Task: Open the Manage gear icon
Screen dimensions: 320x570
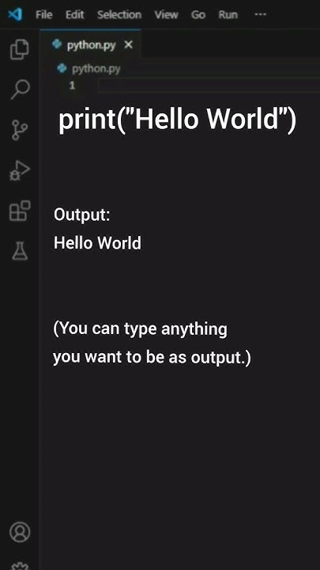Action: tap(20, 565)
